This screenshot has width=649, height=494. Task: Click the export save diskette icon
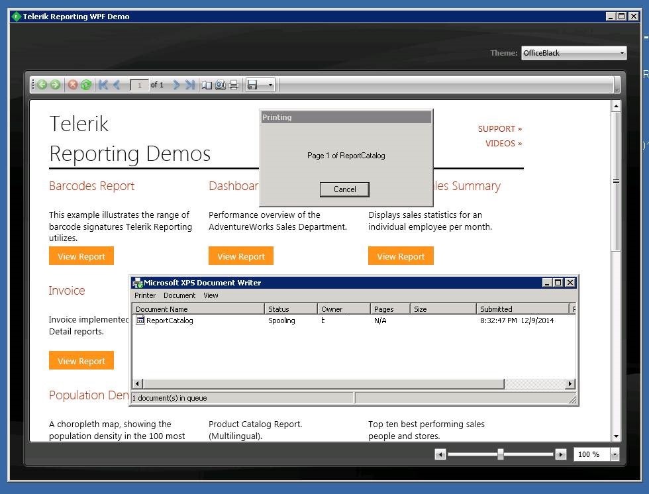tap(252, 85)
